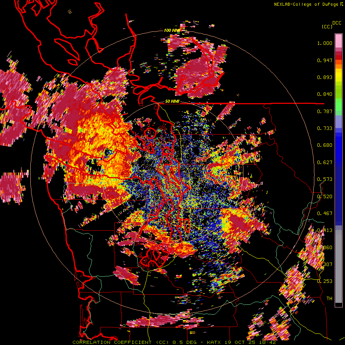Click the 50 NMI range ring label

(172, 102)
